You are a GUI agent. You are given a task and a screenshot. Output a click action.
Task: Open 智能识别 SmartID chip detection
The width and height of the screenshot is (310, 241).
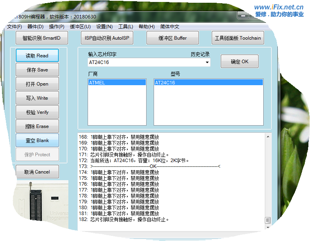pos(42,38)
